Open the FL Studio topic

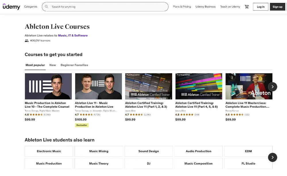tap(248, 163)
